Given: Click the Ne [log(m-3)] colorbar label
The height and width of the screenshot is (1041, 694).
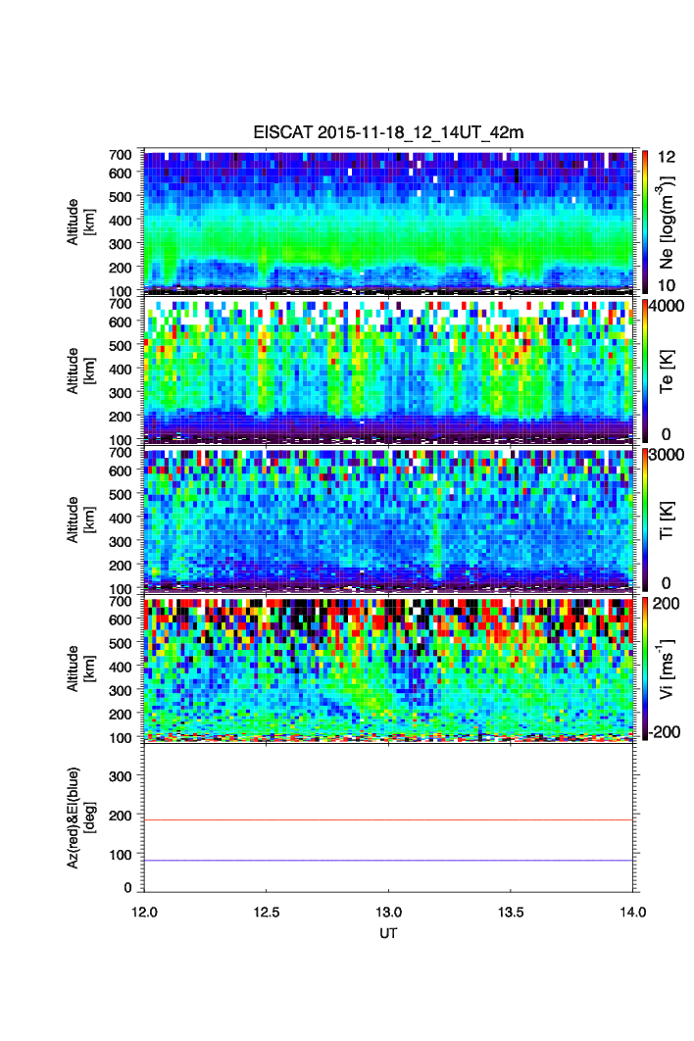Looking at the screenshot, I should click(669, 222).
